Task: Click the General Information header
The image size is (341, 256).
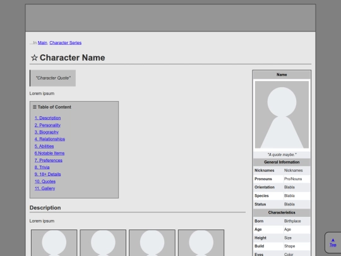Action: 282,162
